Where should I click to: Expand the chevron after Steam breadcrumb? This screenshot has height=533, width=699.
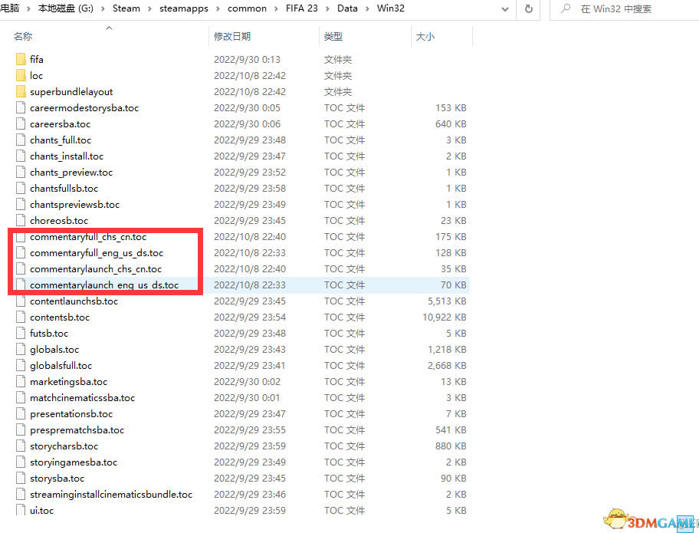click(x=149, y=8)
